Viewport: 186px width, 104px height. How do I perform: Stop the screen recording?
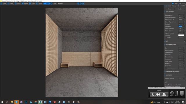click(x=182, y=94)
